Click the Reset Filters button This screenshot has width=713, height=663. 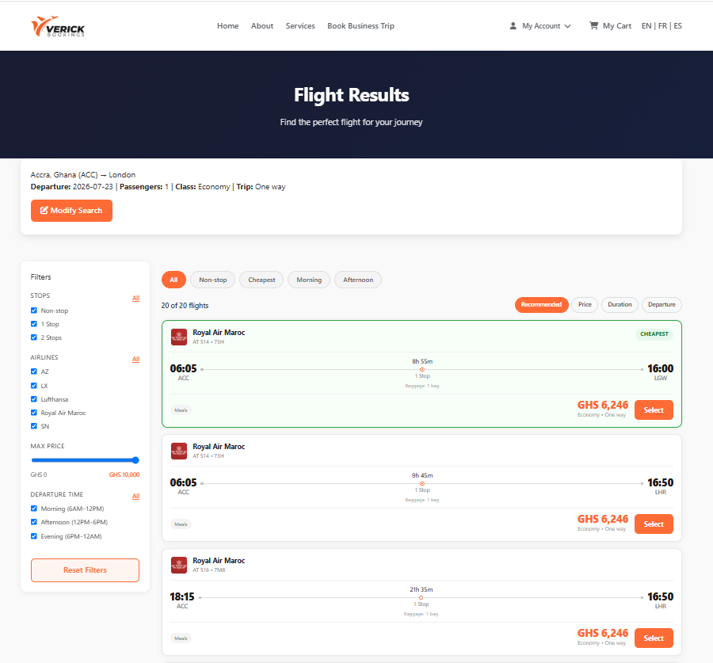85,570
